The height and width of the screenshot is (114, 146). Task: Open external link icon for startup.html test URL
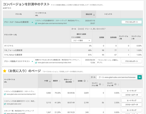click(36, 24)
